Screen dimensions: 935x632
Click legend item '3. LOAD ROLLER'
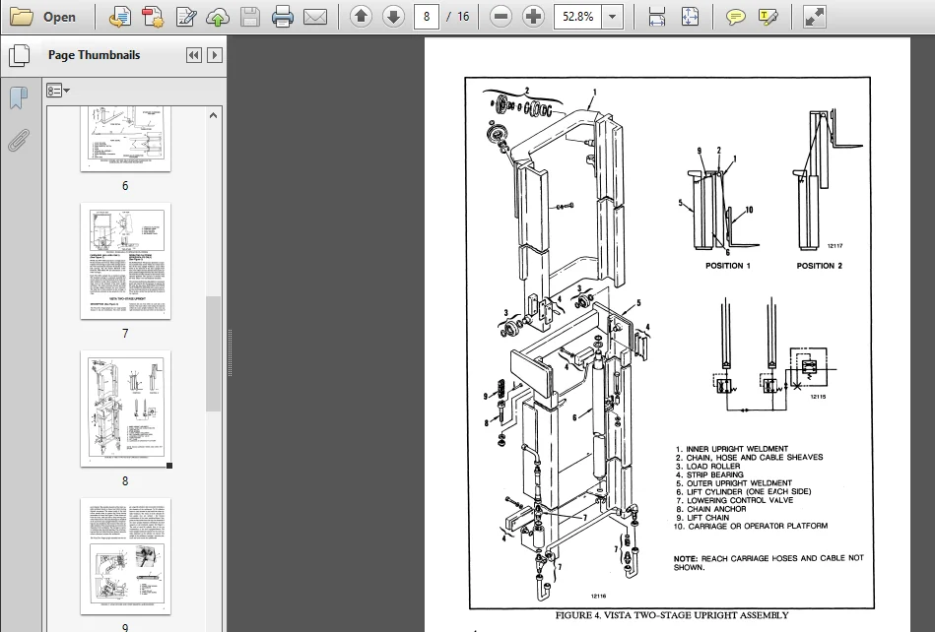(x=707, y=467)
